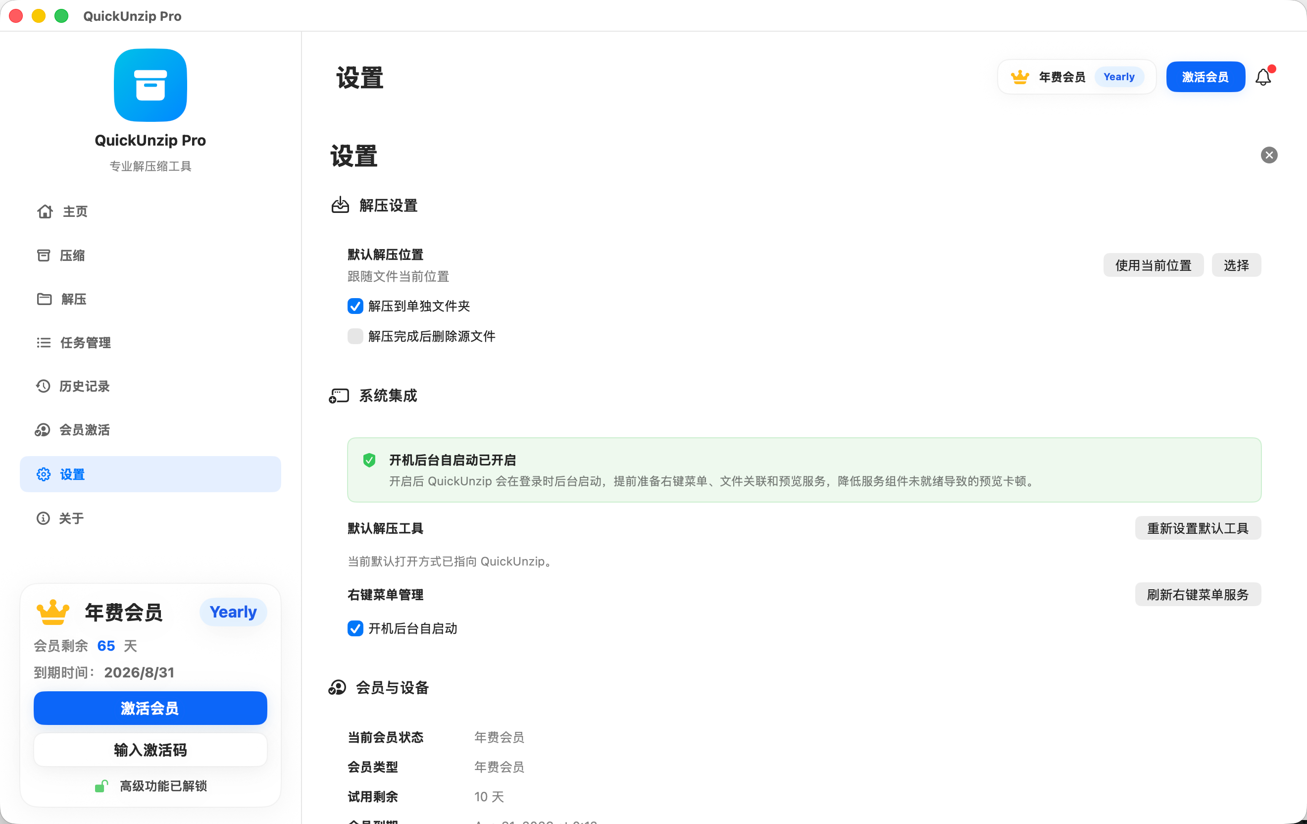Select 设置 in sidebar

coord(151,474)
